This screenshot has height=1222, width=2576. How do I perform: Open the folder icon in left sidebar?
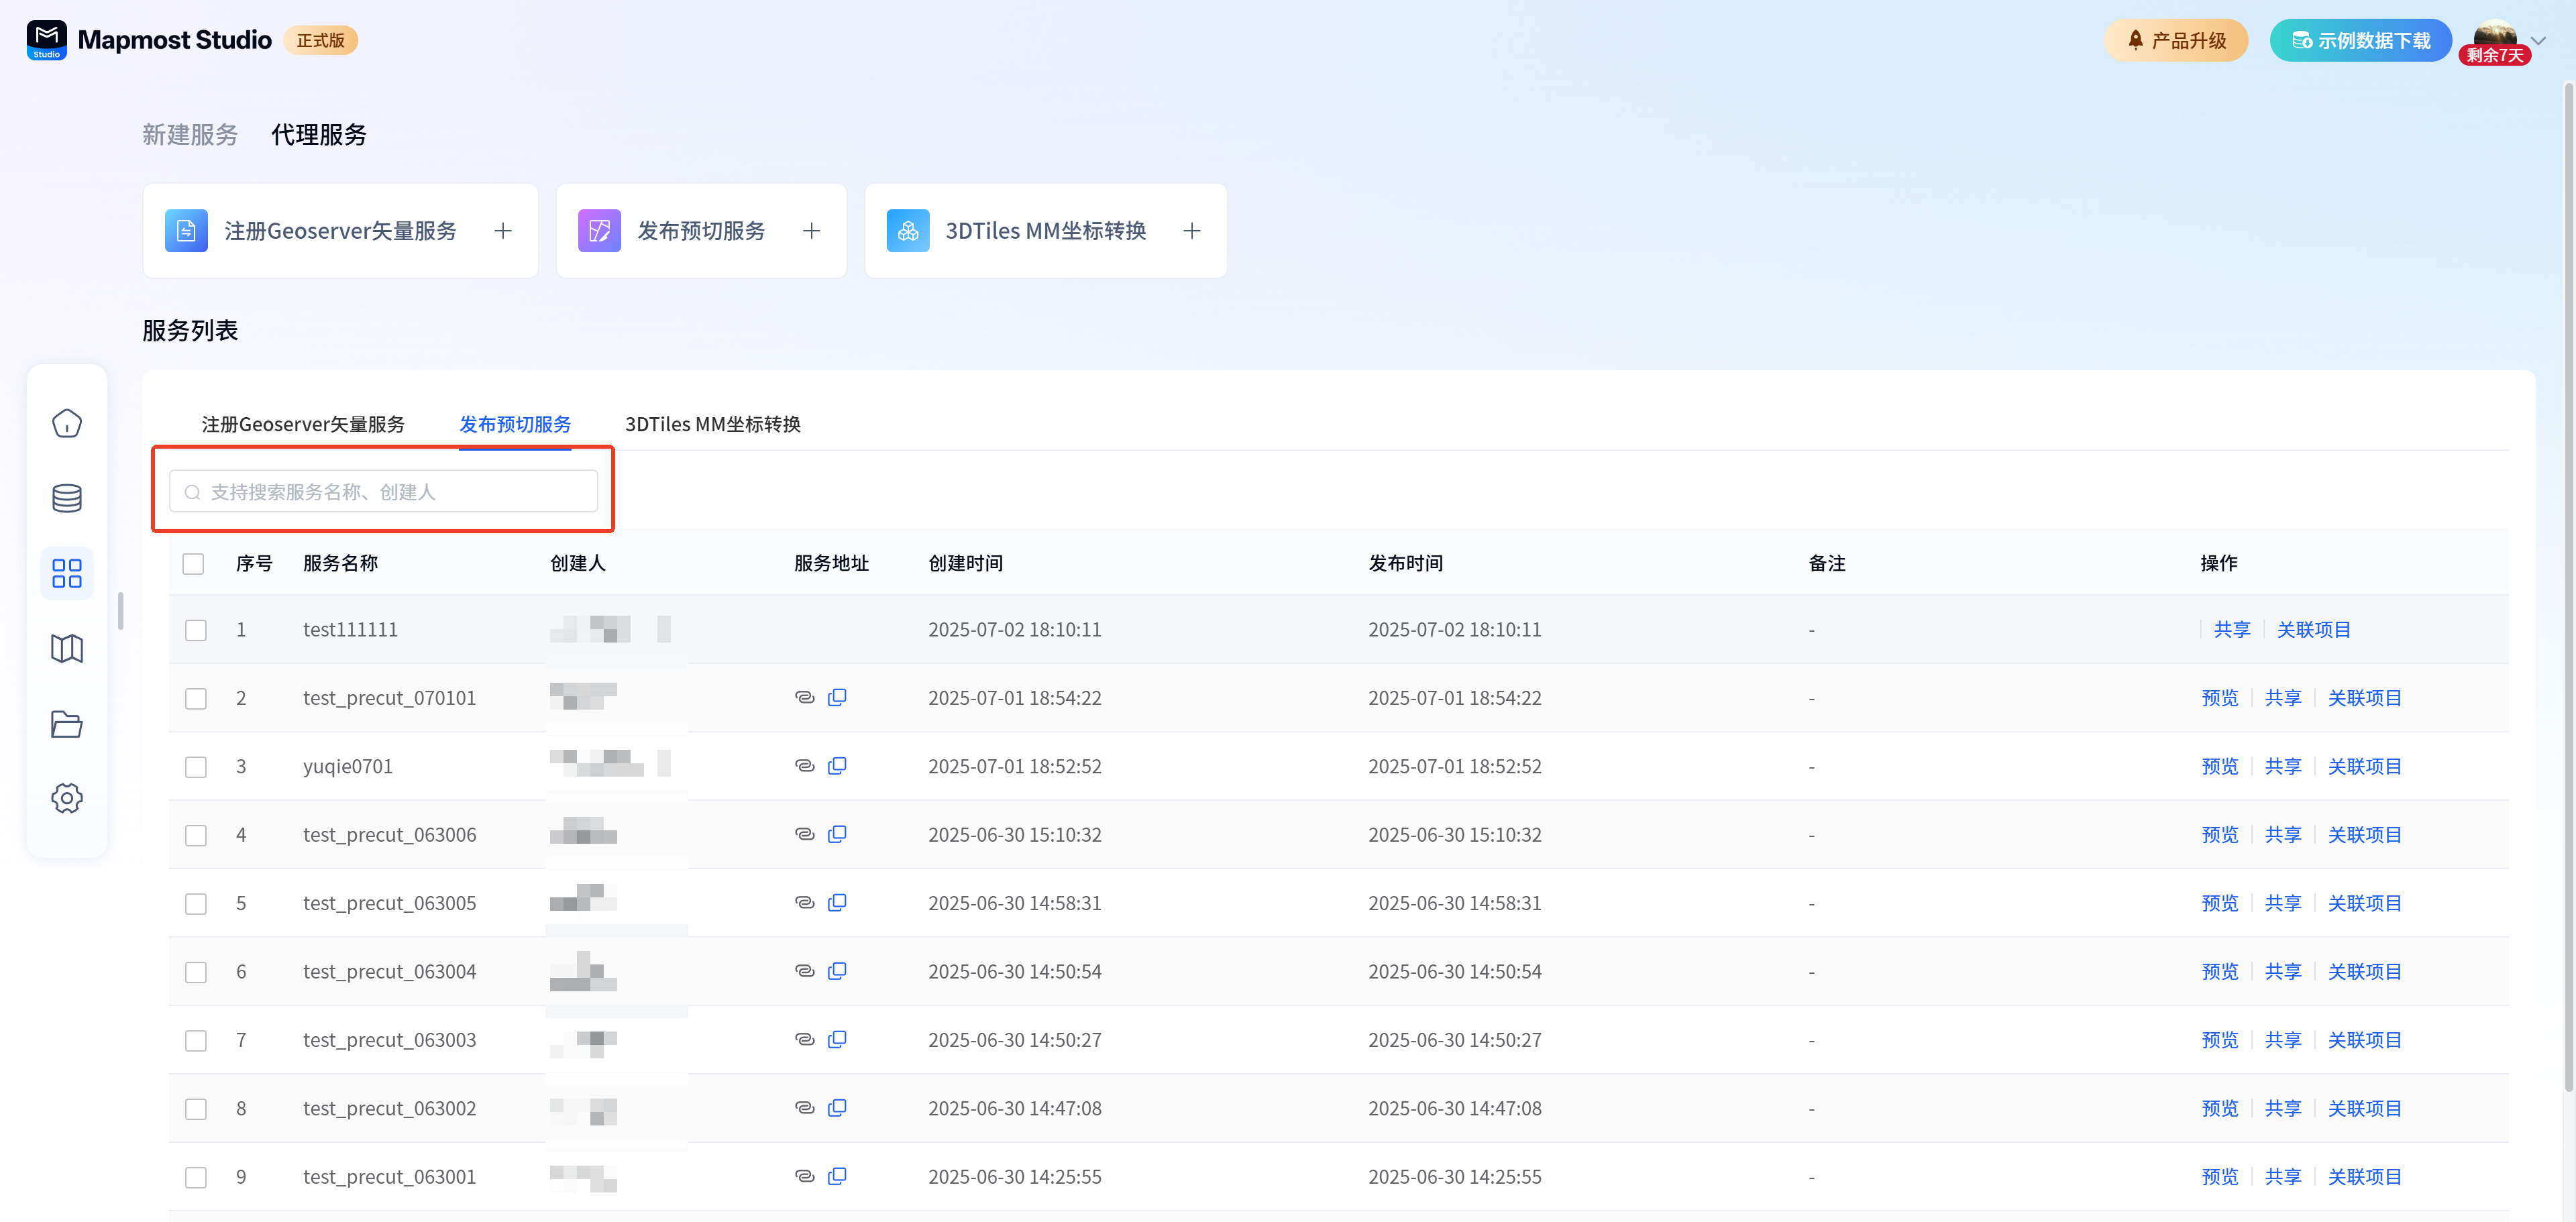pos(67,724)
